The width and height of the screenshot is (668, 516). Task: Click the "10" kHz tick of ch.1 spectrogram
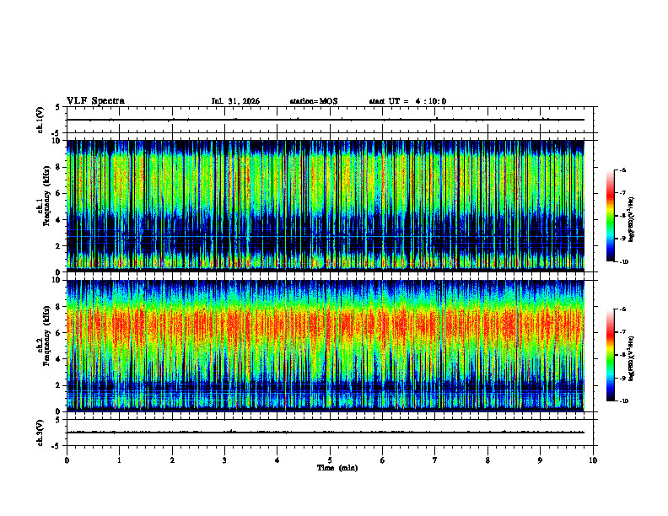[x=58, y=141]
